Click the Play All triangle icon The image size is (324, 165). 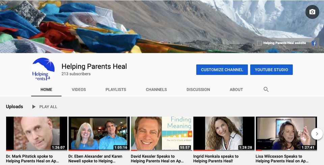34,107
